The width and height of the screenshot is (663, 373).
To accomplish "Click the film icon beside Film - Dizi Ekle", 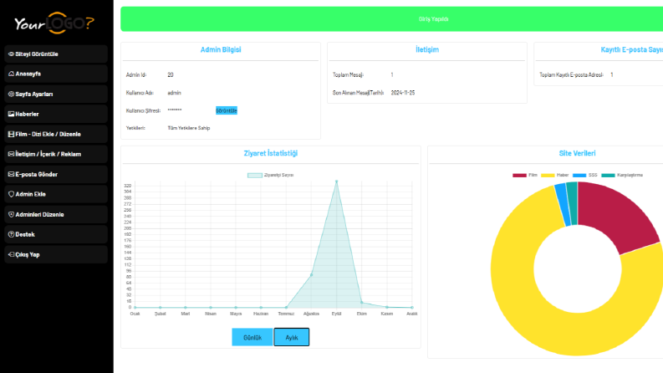I will pyautogui.click(x=12, y=134).
